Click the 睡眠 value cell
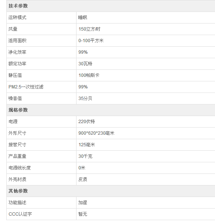Image resolution: width=215 pixels, height=222 pixels. pyautogui.click(x=146, y=18)
